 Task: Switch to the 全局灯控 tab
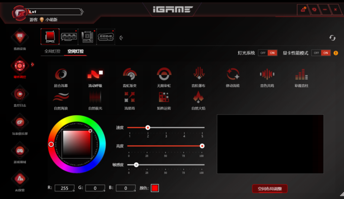coord(52,51)
